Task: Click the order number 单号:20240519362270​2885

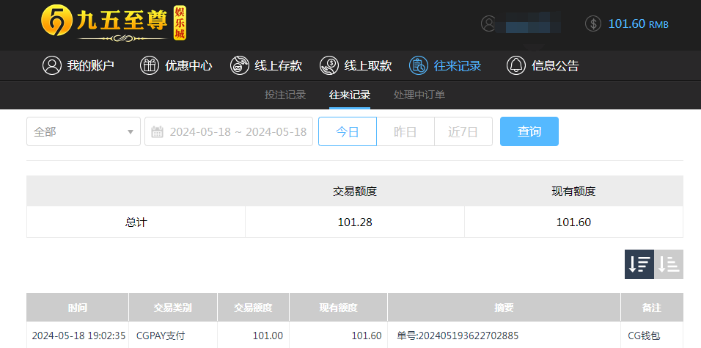Action: pos(458,336)
